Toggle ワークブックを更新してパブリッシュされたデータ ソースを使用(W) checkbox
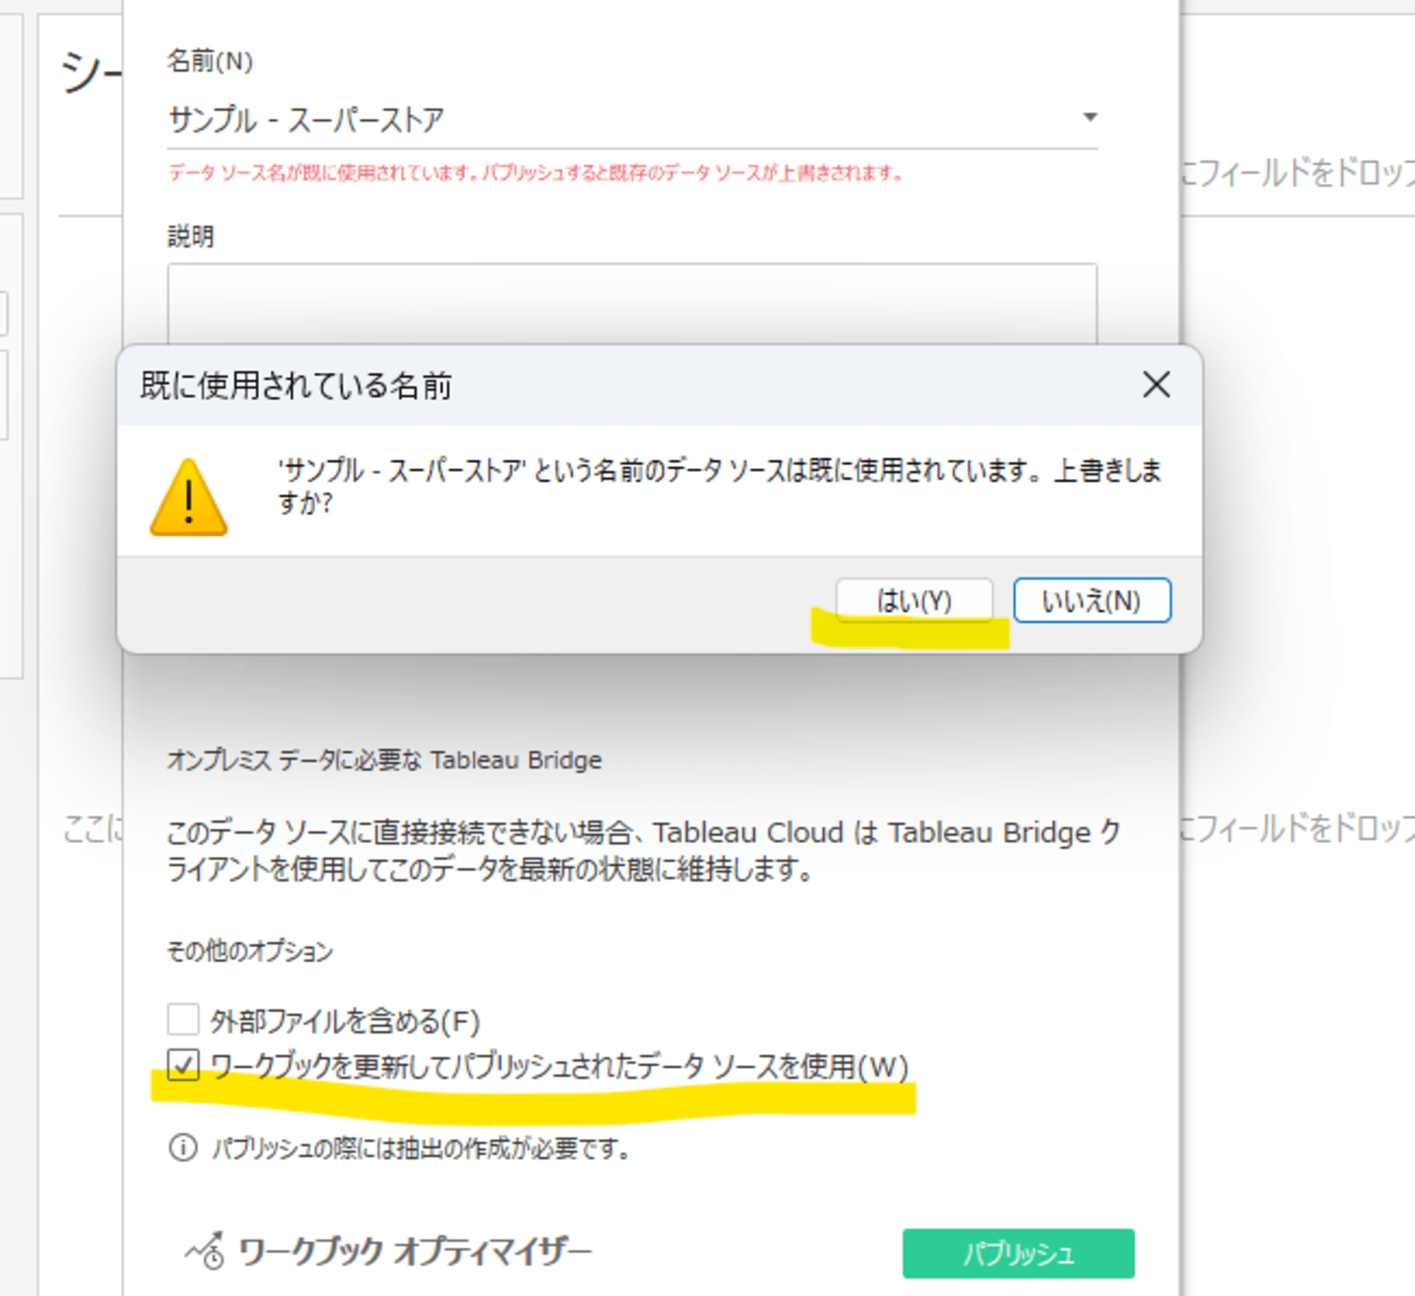 click(183, 1065)
